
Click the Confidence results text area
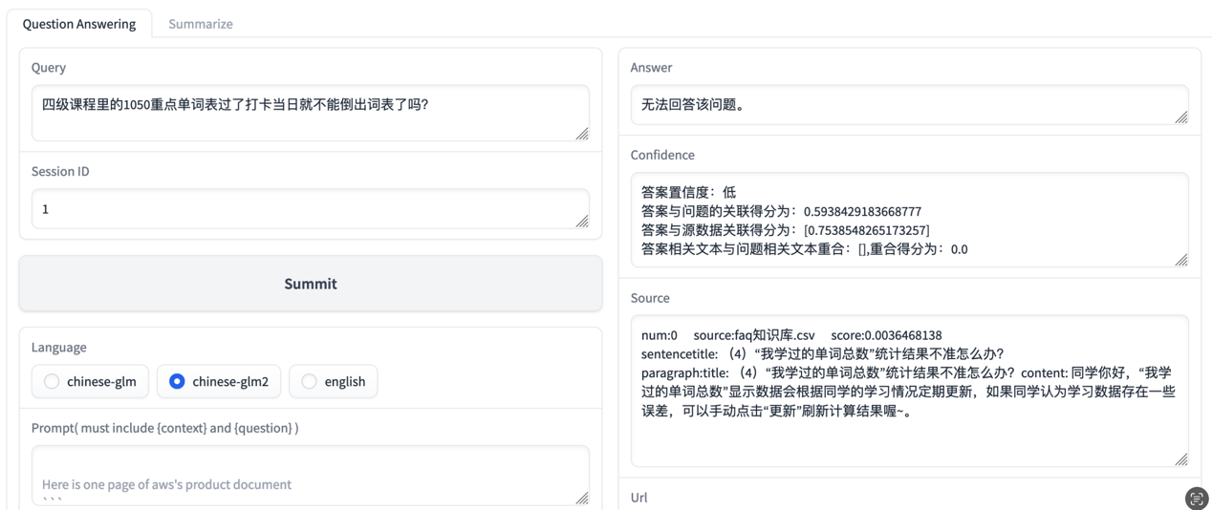(x=909, y=220)
